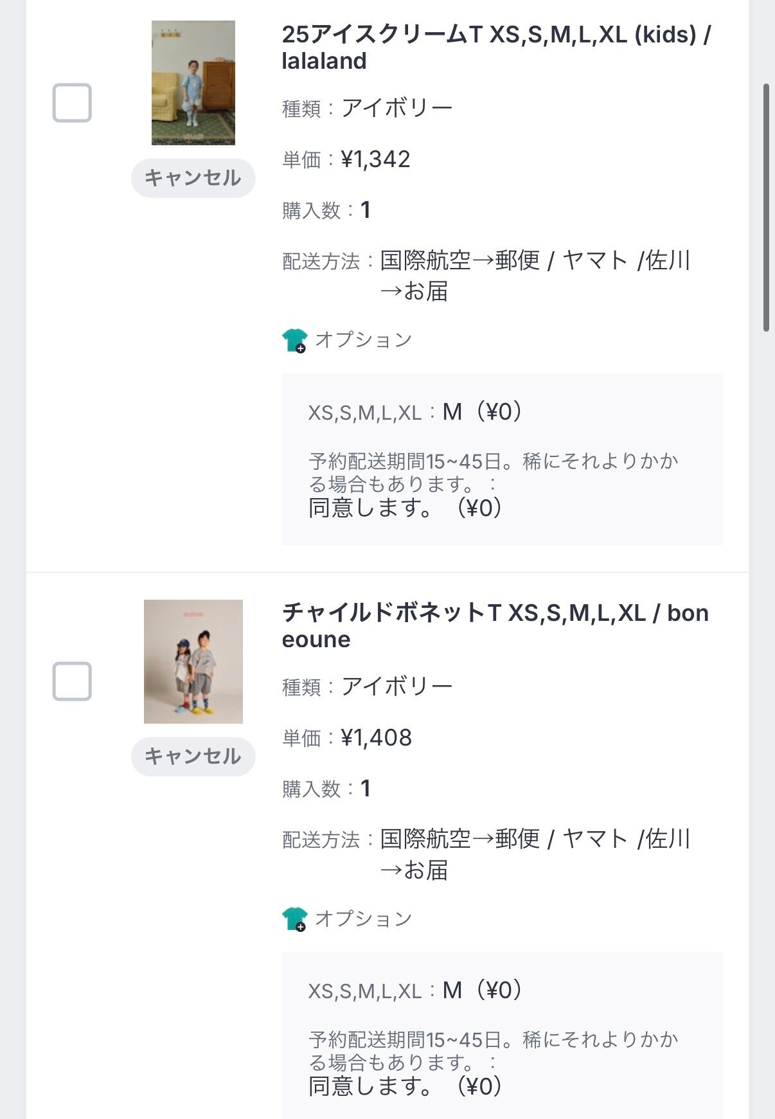Image resolution: width=775 pixels, height=1119 pixels.
Task: Open the チャイルドボネットT XS,S,M,L,XL / bon eoune title
Action: [x=495, y=626]
